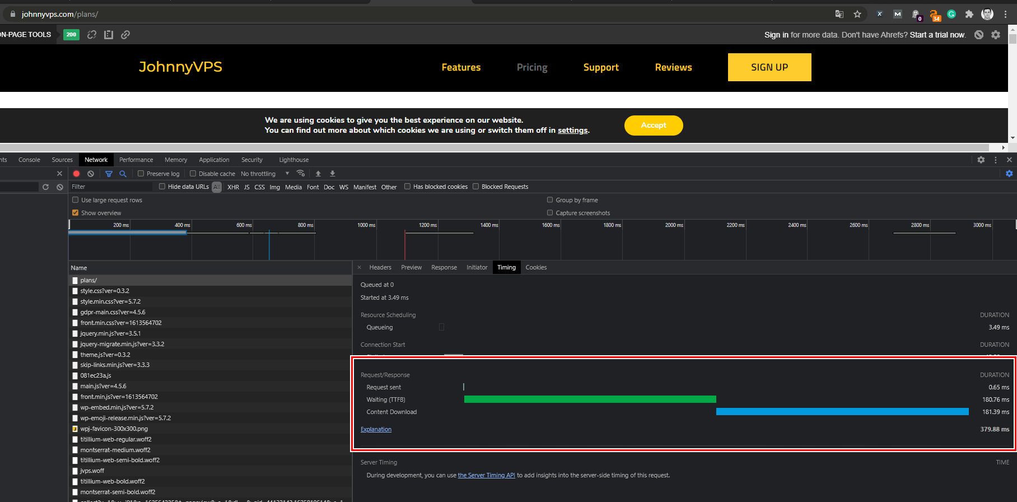Open the Response tab

[x=444, y=267]
